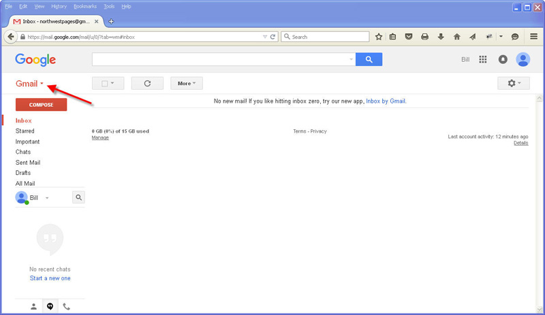Open the Important folder
The image size is (545, 315).
27,142
